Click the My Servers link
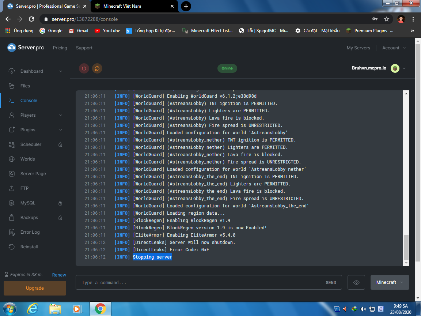 (358, 48)
